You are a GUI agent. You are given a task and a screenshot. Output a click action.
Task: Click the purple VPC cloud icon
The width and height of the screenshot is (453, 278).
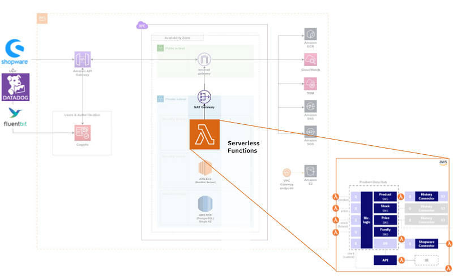(x=142, y=25)
